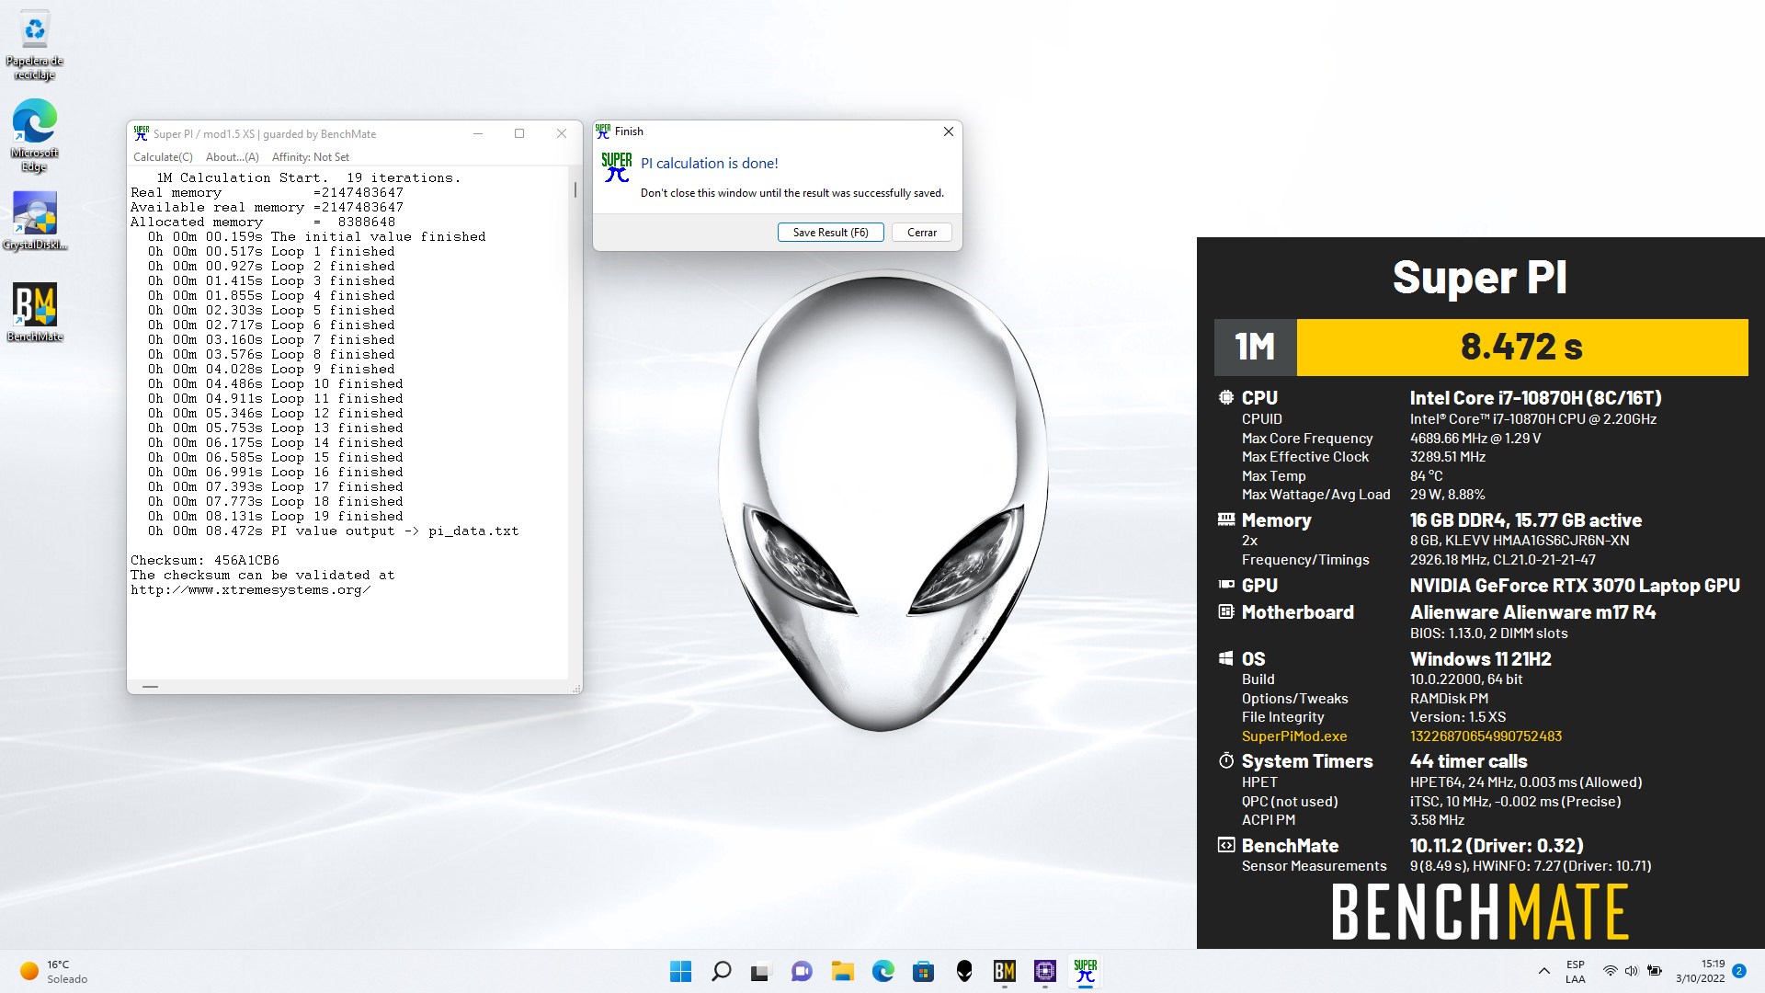Click the Super PI icon in Finish dialog
Image resolution: width=1765 pixels, height=993 pixels.
pos(617,167)
